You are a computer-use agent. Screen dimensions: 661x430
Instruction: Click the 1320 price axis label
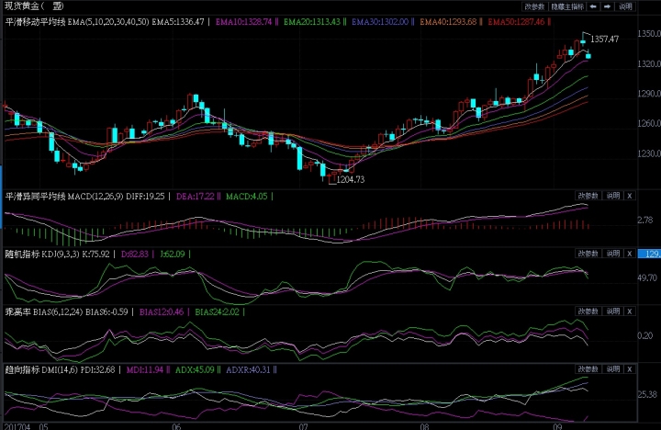[x=649, y=63]
